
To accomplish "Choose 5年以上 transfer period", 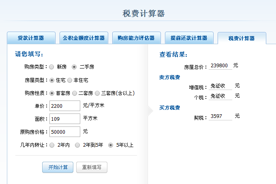I will (x=111, y=145).
